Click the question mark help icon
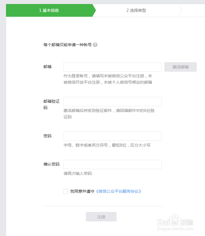205x236 pixels. (95, 45)
